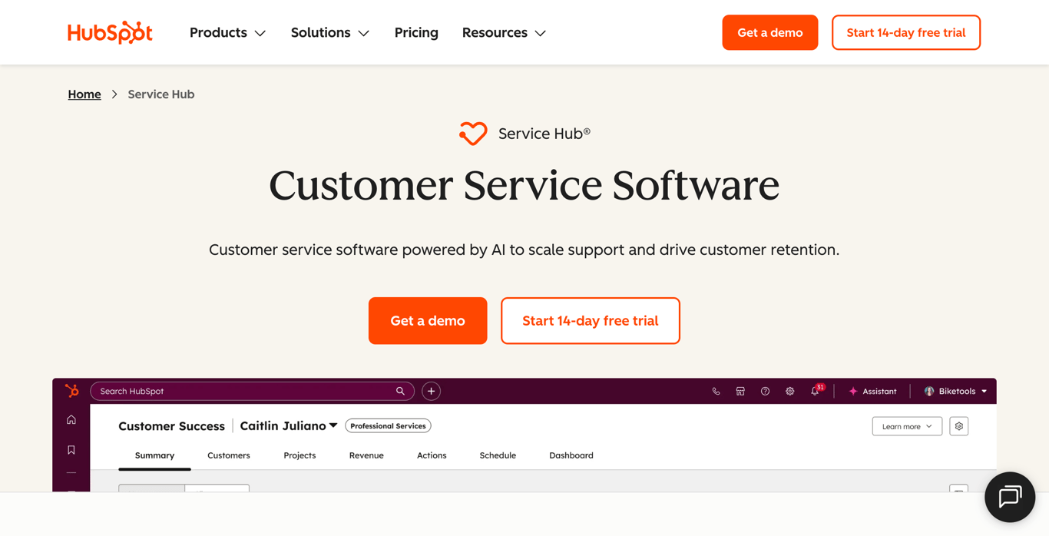Switch to the Summary tab
1049x536 pixels.
coord(154,455)
